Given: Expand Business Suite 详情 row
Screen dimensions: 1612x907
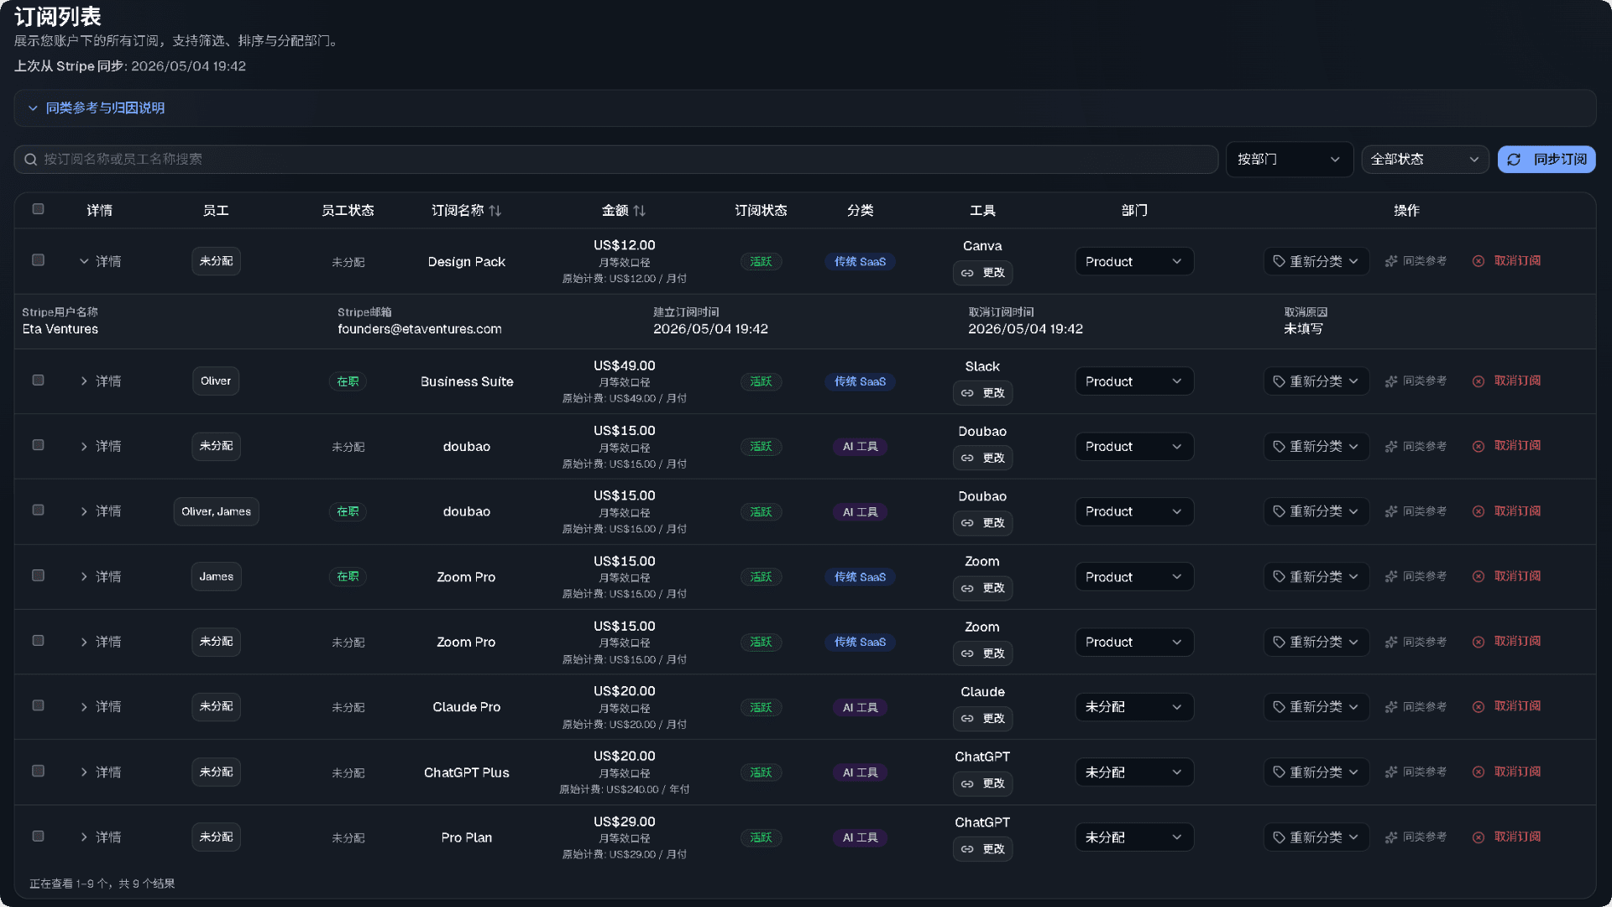Looking at the screenshot, I should 100,381.
